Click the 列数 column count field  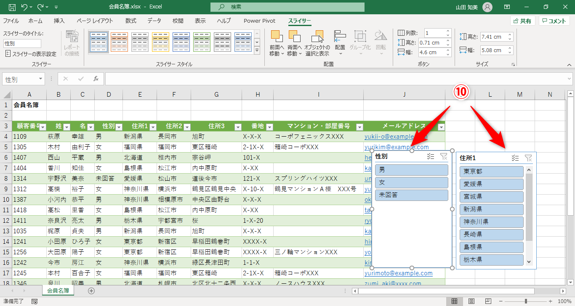click(435, 33)
